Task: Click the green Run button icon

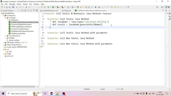Action: point(53,7)
